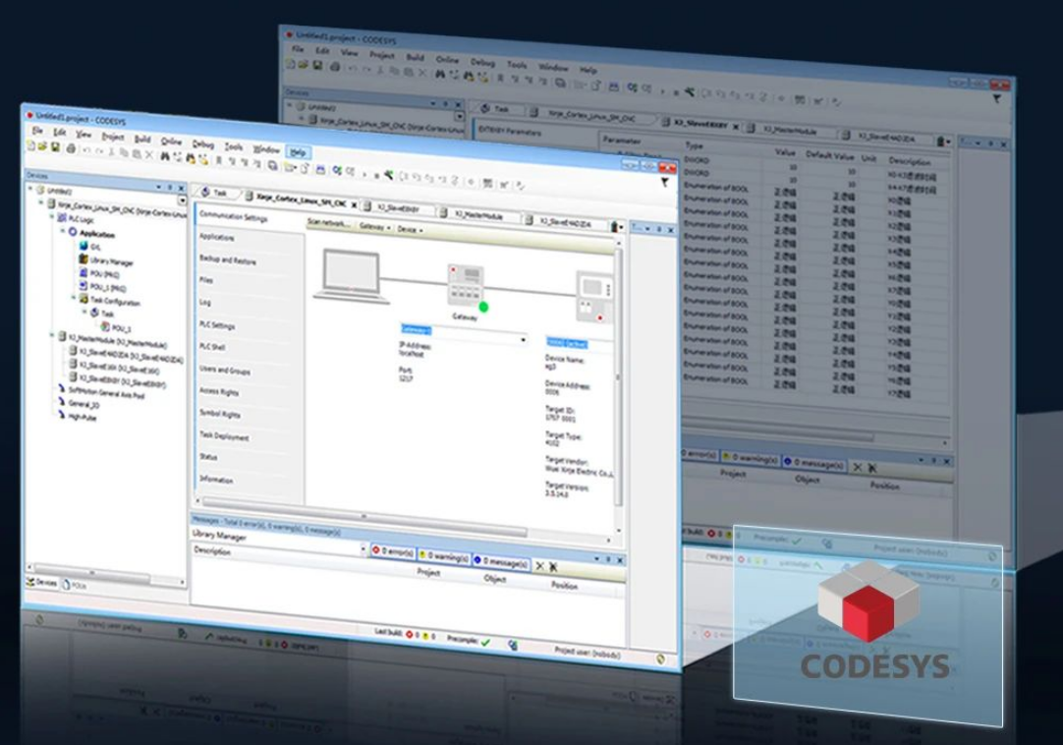Viewport: 1063px width, 745px height.
Task: Open the File menu in front window
Action: click(37, 130)
